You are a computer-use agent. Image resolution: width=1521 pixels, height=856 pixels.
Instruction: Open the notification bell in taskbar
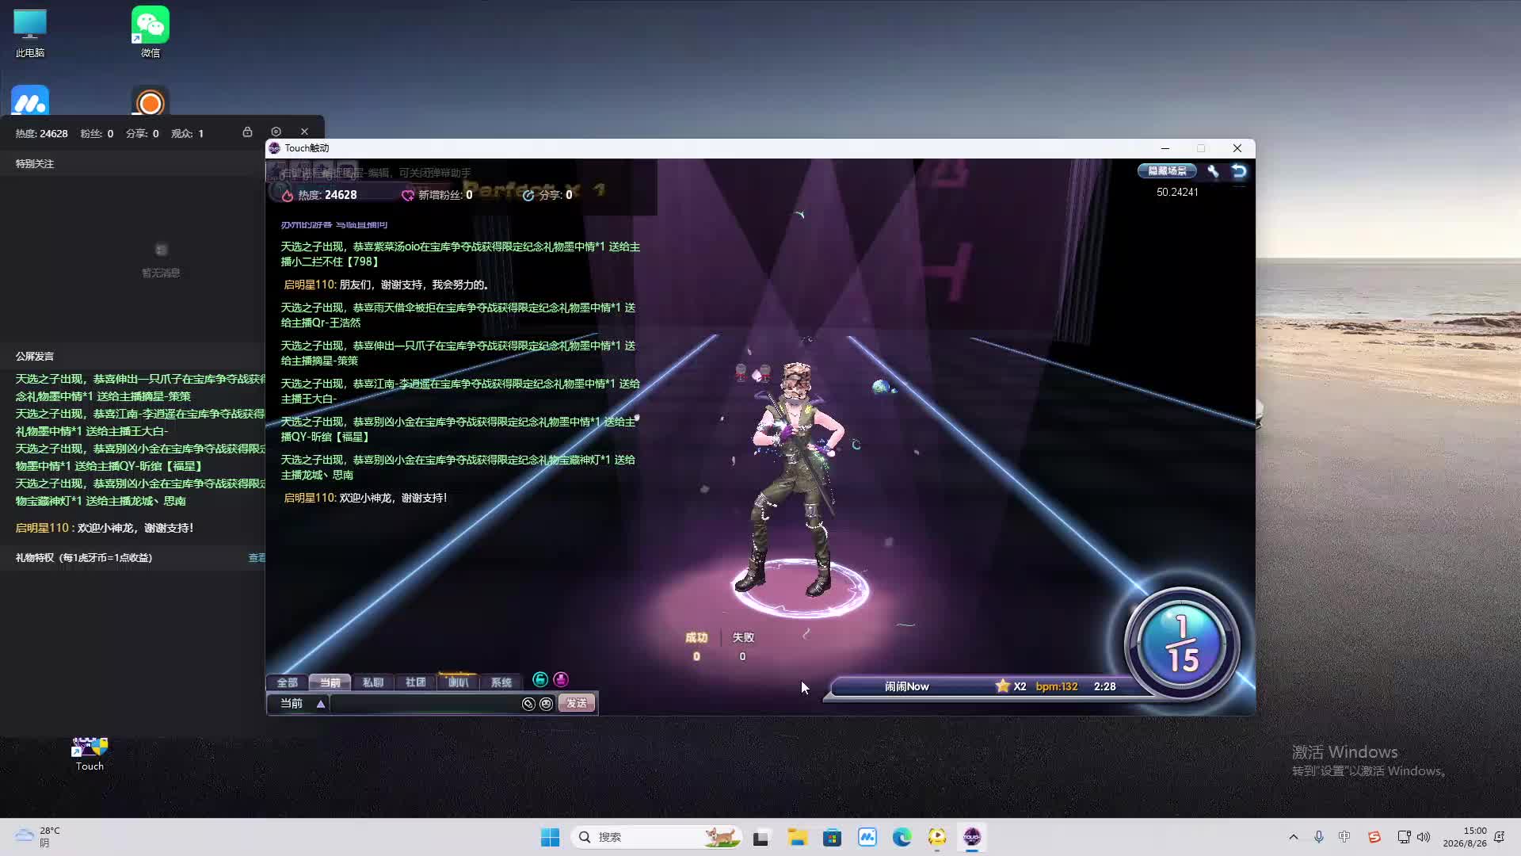1499,837
